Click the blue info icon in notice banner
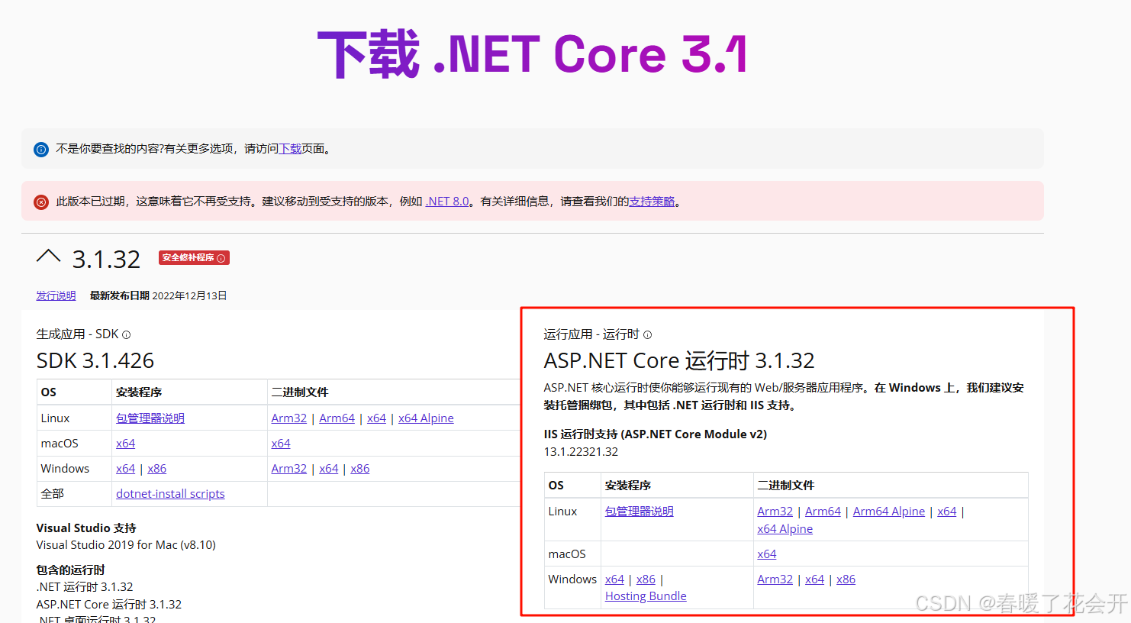The width and height of the screenshot is (1131, 623). click(41, 150)
